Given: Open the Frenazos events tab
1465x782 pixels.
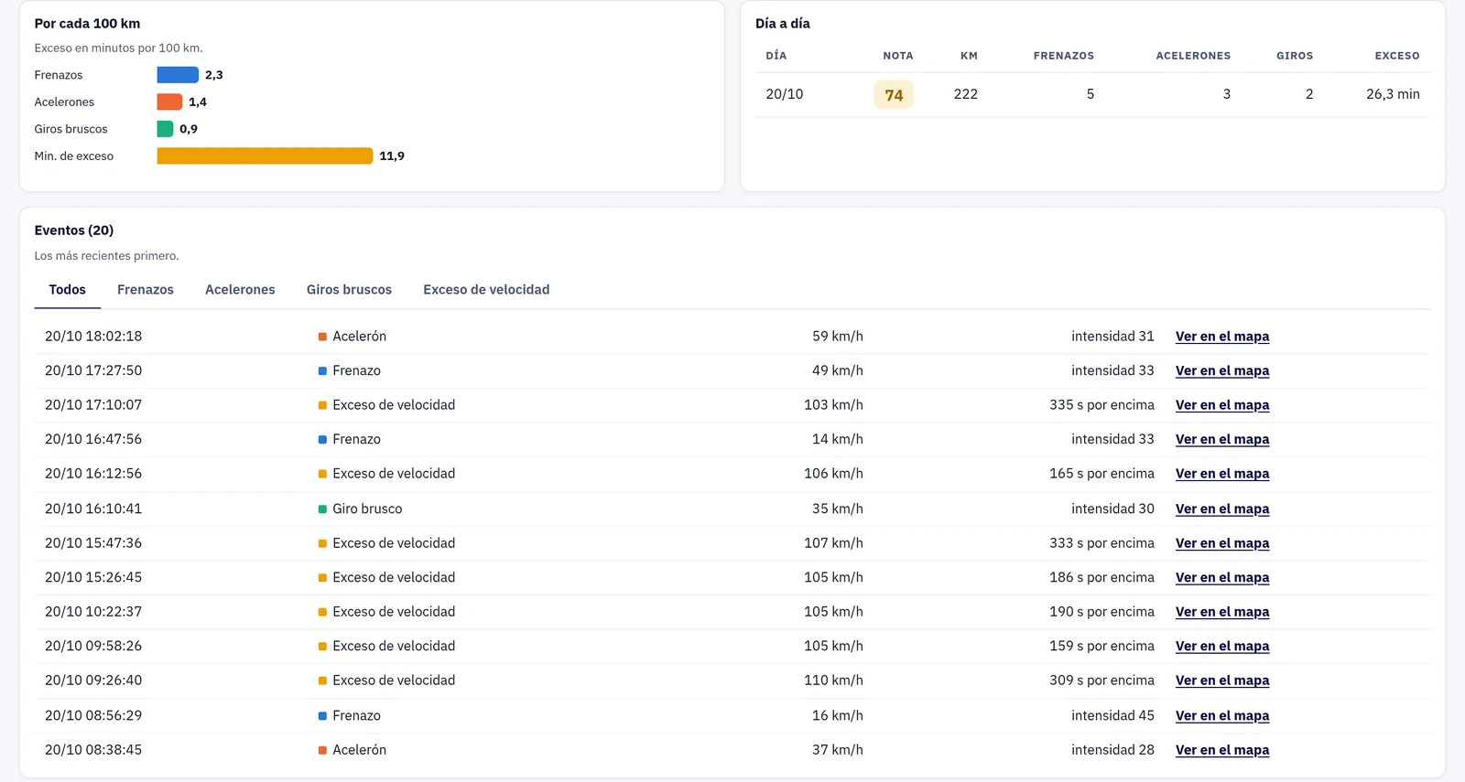Looking at the screenshot, I should (x=146, y=290).
